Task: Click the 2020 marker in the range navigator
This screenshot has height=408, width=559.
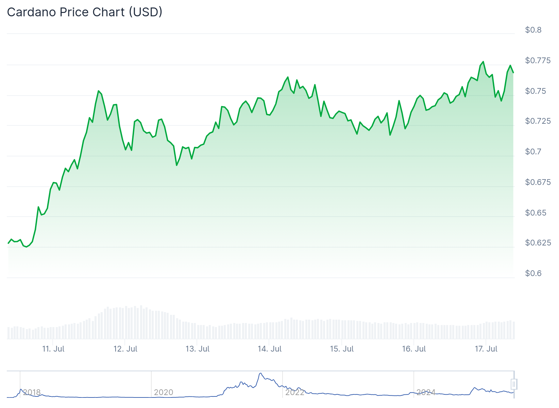Action: tap(164, 392)
